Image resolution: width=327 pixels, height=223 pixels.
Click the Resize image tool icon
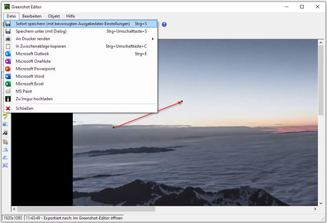pos(5,165)
